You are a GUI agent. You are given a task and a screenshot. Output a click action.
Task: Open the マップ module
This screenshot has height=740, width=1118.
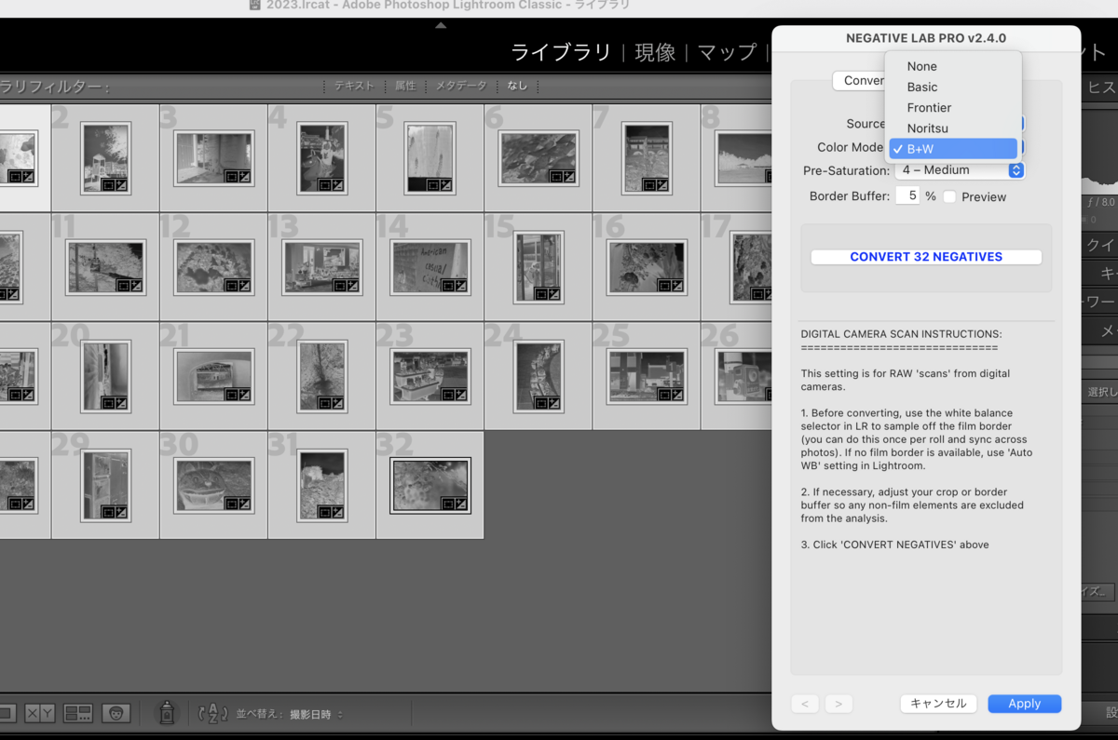click(728, 52)
